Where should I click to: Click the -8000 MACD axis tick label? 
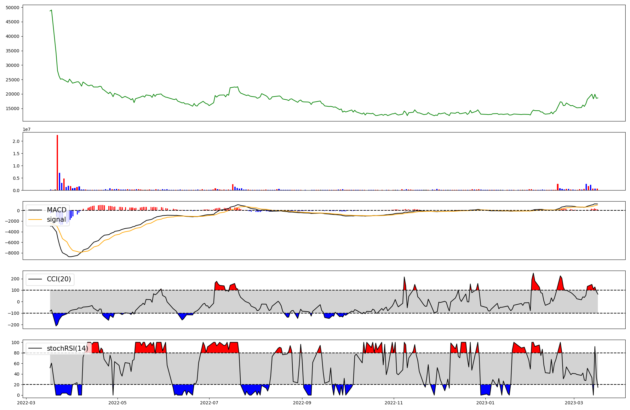(12, 253)
